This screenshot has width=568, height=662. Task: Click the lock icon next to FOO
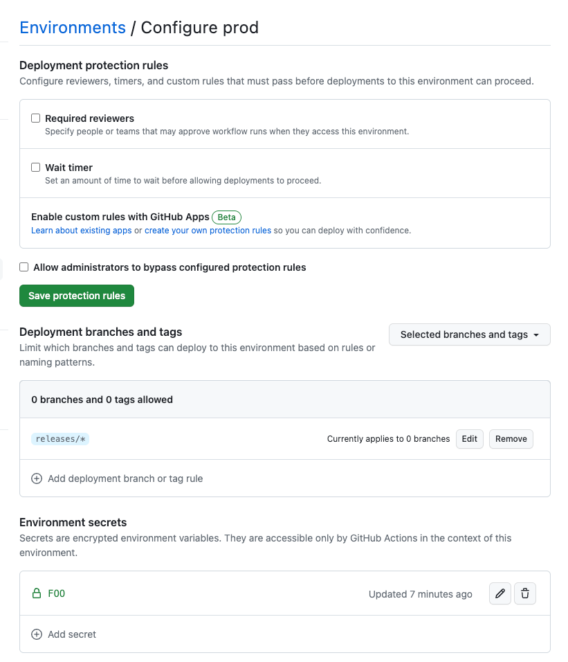(37, 593)
